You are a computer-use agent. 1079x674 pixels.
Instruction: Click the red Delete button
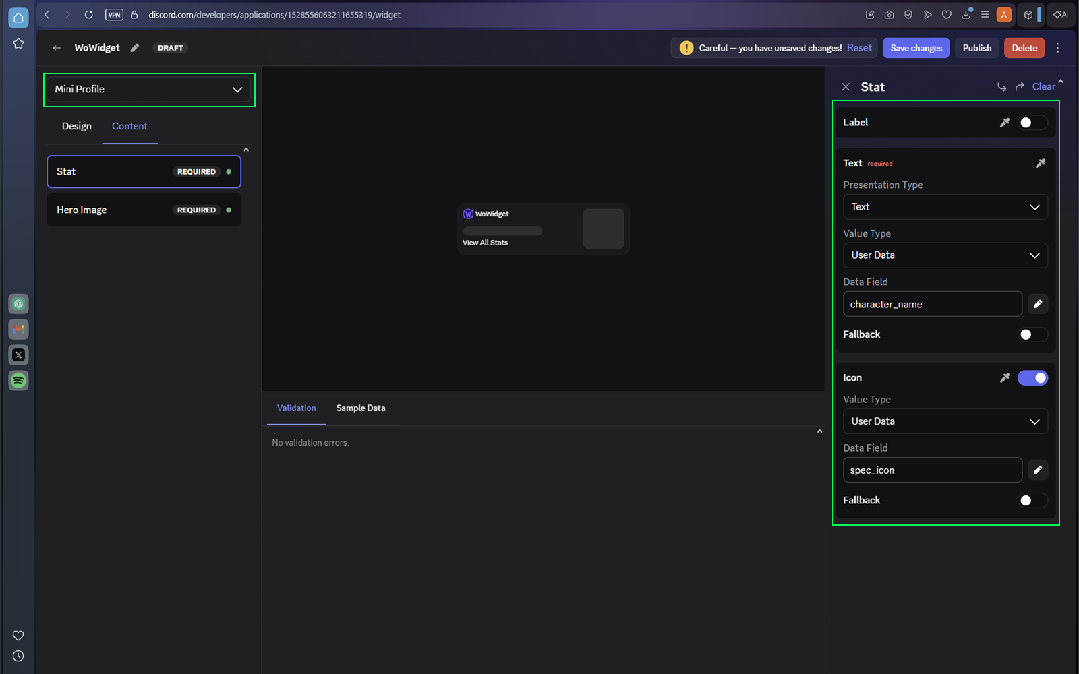pos(1024,48)
